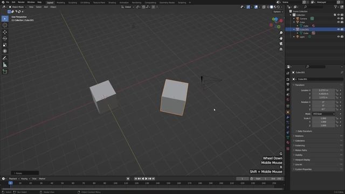The width and height of the screenshot is (345, 194).
Task: Open the Object properties tab
Action: pos(288,112)
